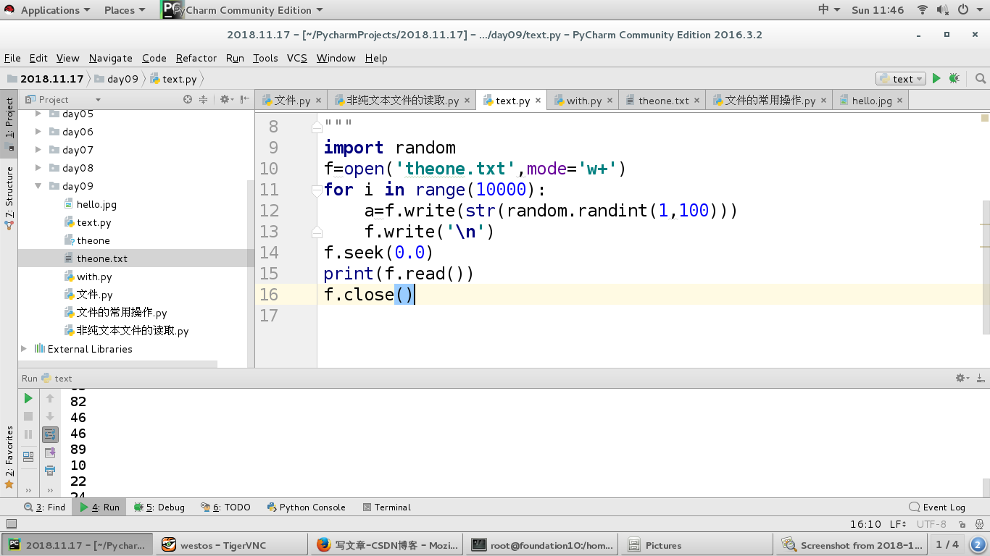Close the hello.jpg editor tab
The height and width of the screenshot is (556, 990).
coord(899,101)
